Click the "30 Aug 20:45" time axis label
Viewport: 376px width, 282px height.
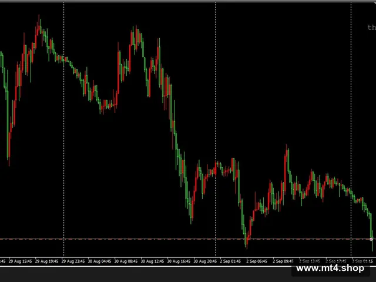[x=205, y=261]
